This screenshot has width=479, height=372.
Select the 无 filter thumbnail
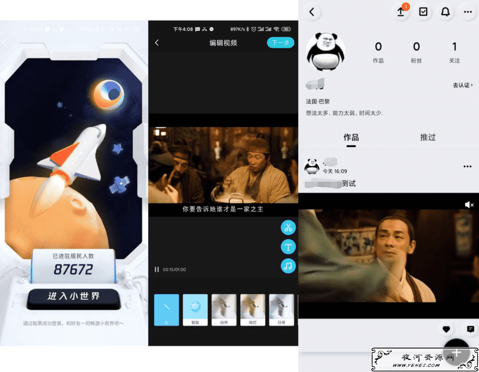[166, 310]
